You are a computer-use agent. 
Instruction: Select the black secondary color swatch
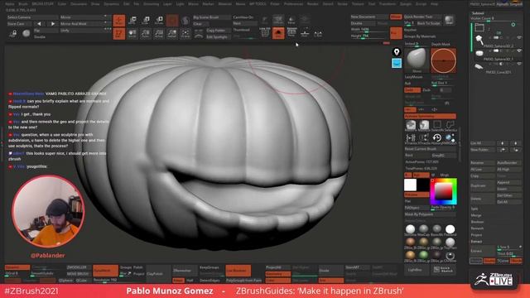click(x=423, y=185)
